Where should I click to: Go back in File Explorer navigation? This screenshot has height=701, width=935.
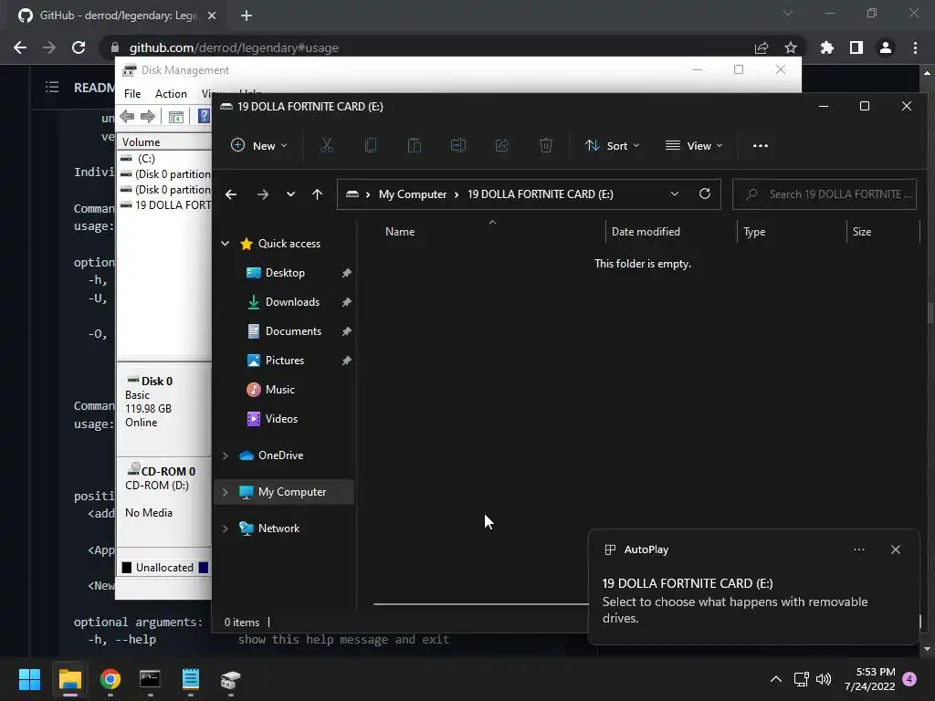coord(231,194)
